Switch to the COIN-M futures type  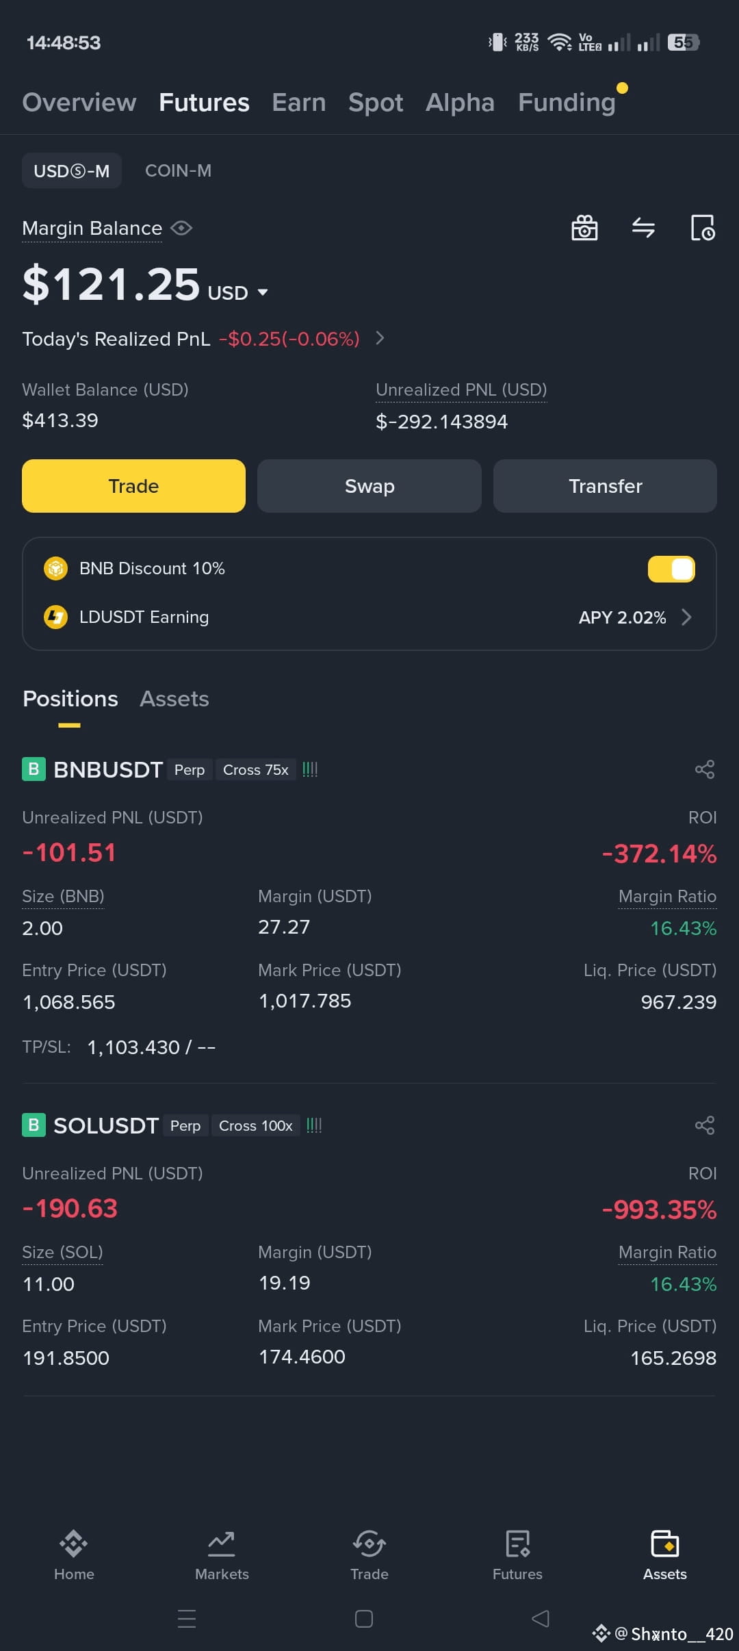(178, 170)
